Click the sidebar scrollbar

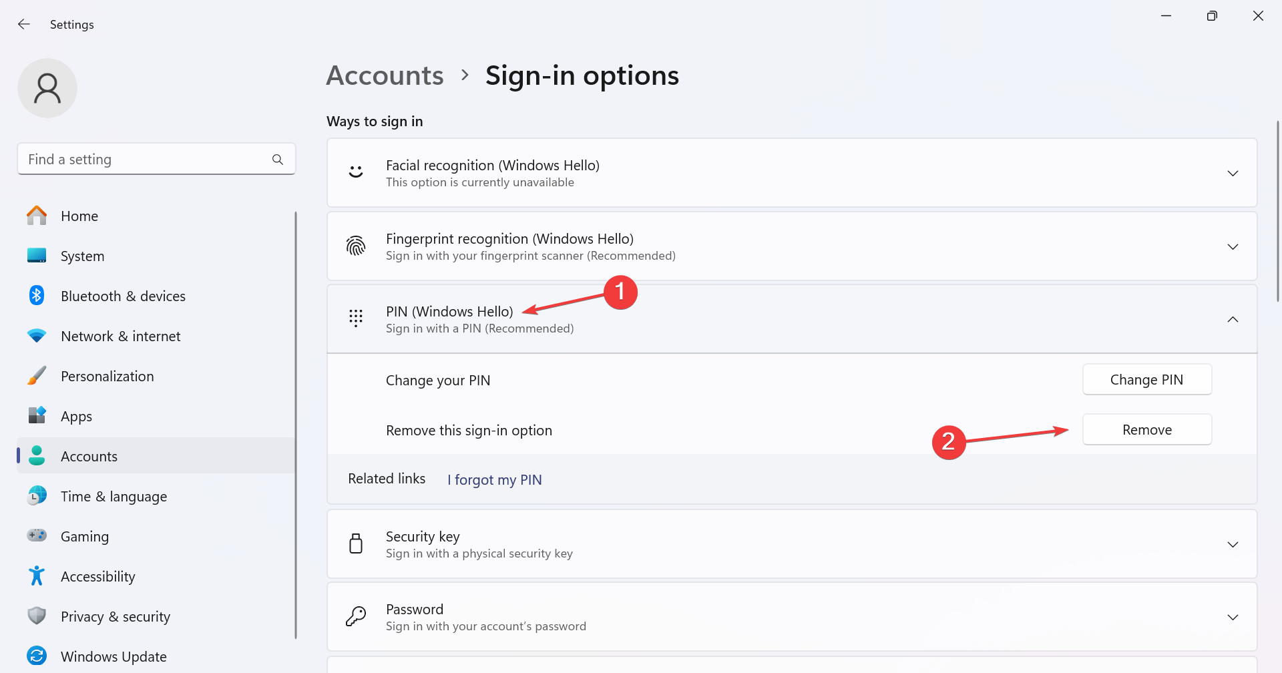click(295, 425)
